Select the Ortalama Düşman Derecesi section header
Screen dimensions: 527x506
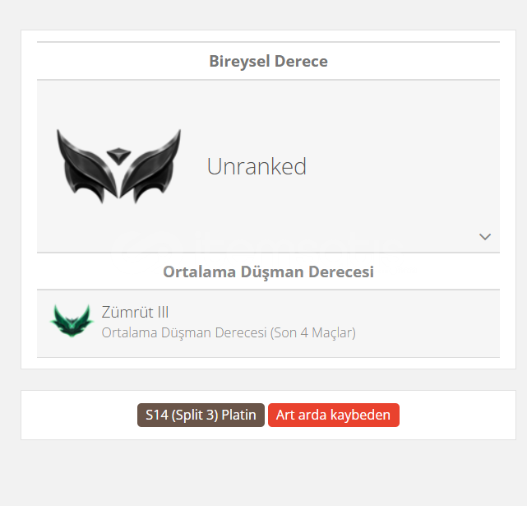[268, 272]
